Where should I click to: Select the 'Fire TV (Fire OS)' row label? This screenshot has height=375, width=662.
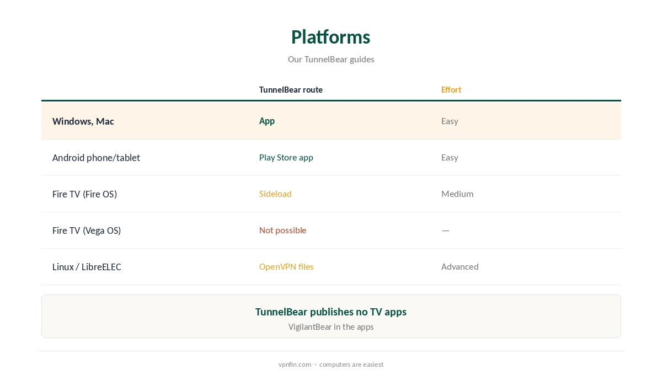pyautogui.click(x=84, y=194)
